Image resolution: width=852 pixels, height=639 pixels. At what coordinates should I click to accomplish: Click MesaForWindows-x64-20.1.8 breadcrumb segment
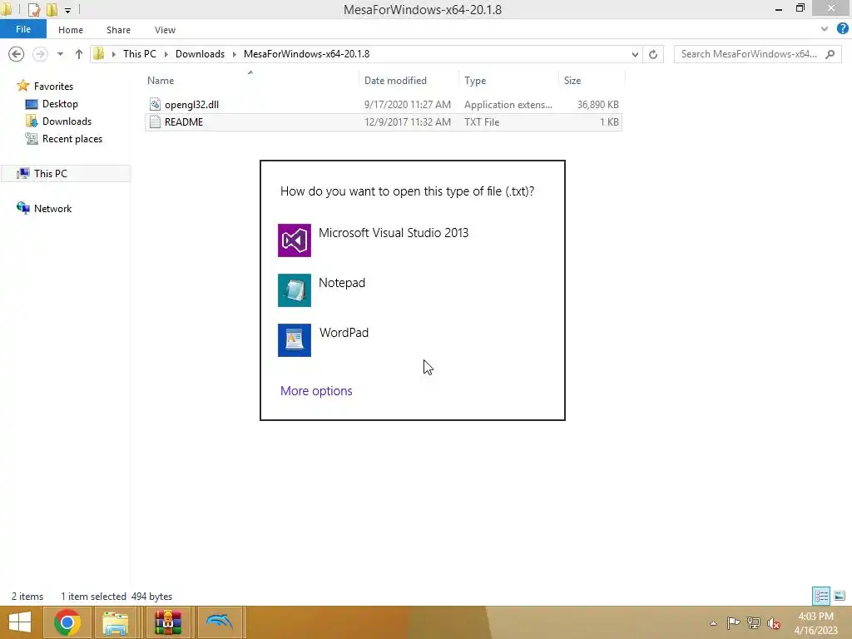[306, 54]
